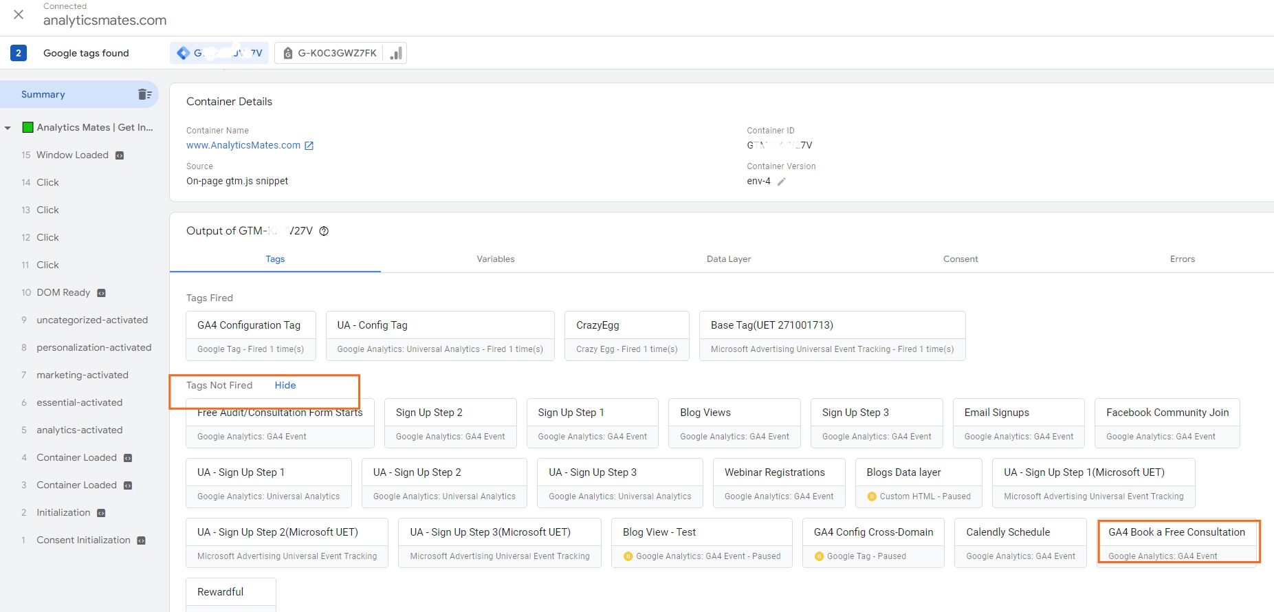The height and width of the screenshot is (612, 1274).
Task: Switch to the Data Layer tab
Action: coord(729,259)
